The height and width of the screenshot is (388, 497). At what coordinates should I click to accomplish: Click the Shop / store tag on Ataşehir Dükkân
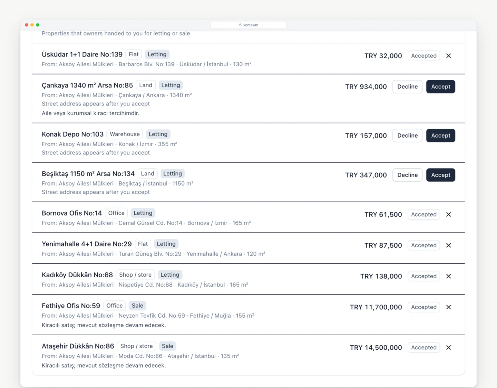pyautogui.click(x=136, y=346)
